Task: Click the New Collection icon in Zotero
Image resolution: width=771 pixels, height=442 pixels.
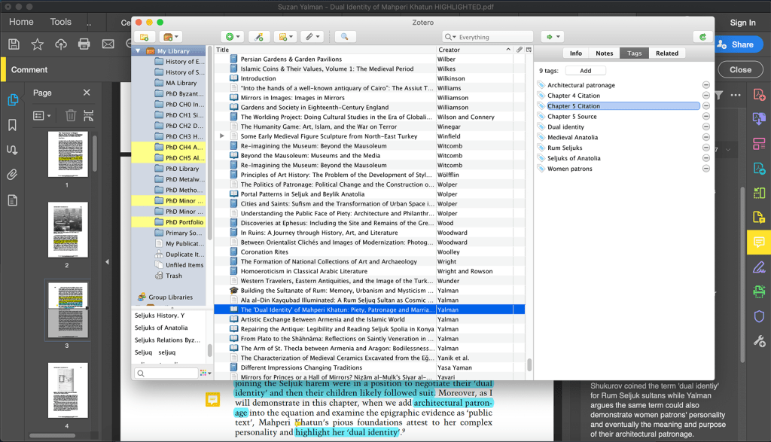Action: pos(143,36)
